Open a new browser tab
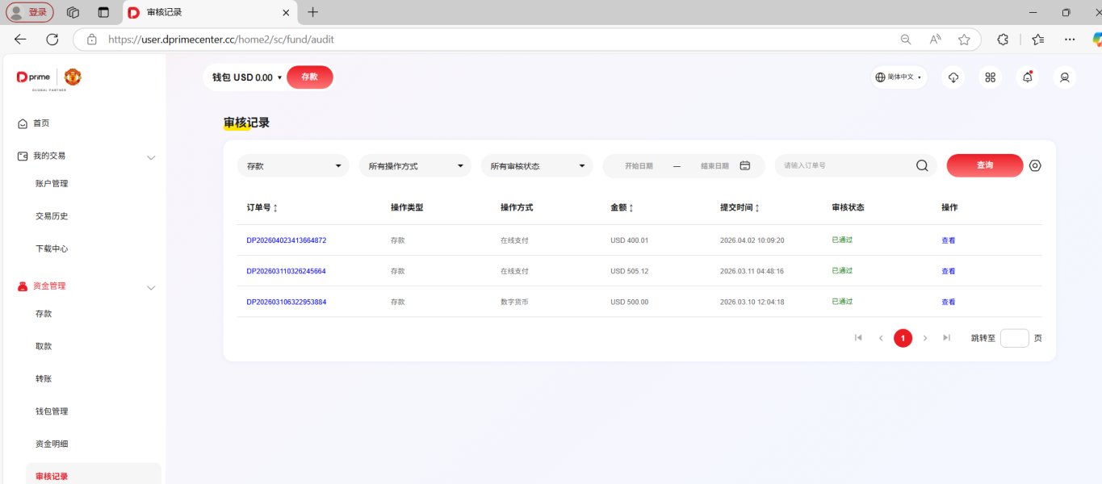 [x=312, y=12]
